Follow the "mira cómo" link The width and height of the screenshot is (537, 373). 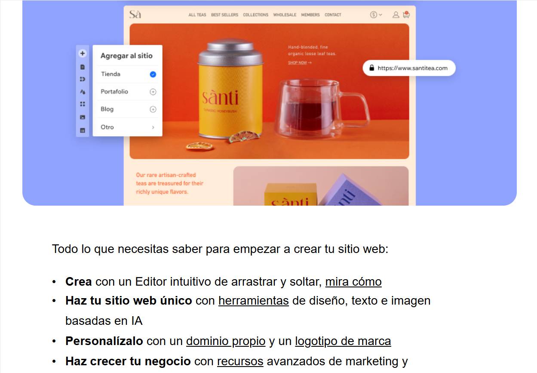(353, 282)
